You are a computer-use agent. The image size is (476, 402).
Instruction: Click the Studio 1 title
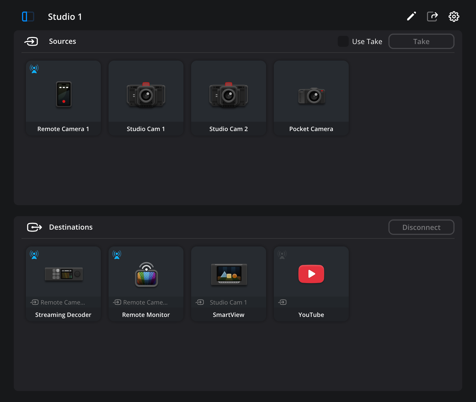click(65, 17)
